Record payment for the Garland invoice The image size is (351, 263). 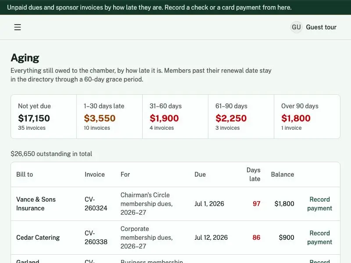click(x=319, y=261)
